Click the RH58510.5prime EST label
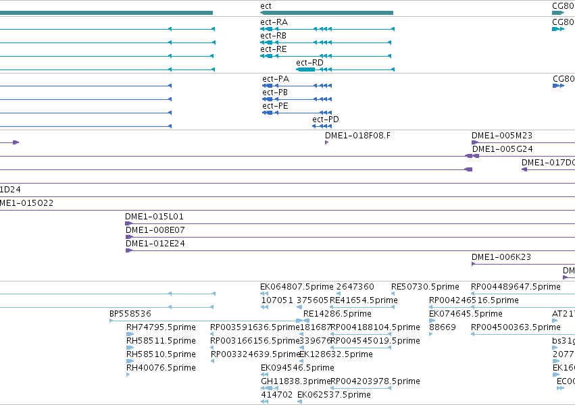Image resolution: width=575 pixels, height=405 pixels. point(161,354)
